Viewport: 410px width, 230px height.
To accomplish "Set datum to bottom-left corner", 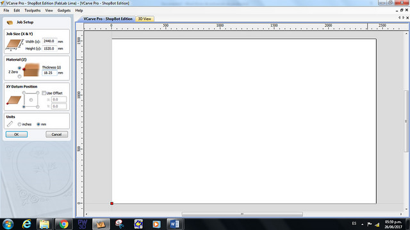I will (x=24, y=107).
